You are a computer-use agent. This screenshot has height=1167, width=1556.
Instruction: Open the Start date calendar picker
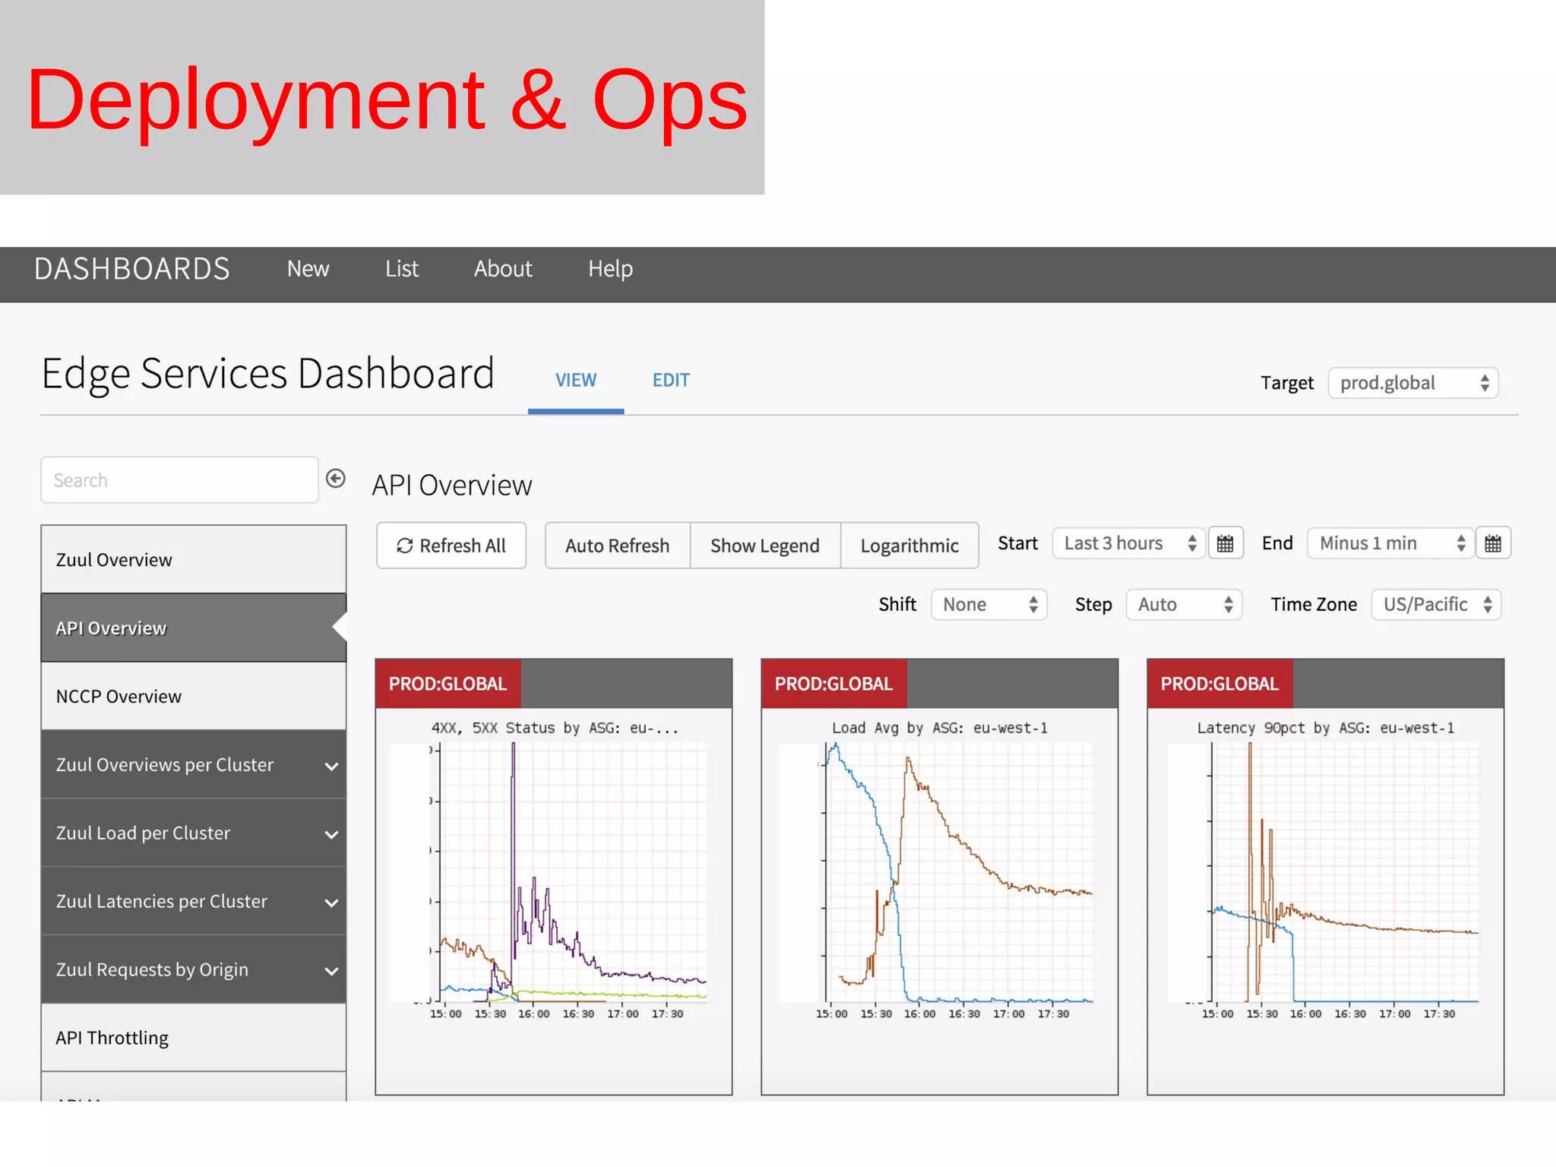click(x=1226, y=543)
